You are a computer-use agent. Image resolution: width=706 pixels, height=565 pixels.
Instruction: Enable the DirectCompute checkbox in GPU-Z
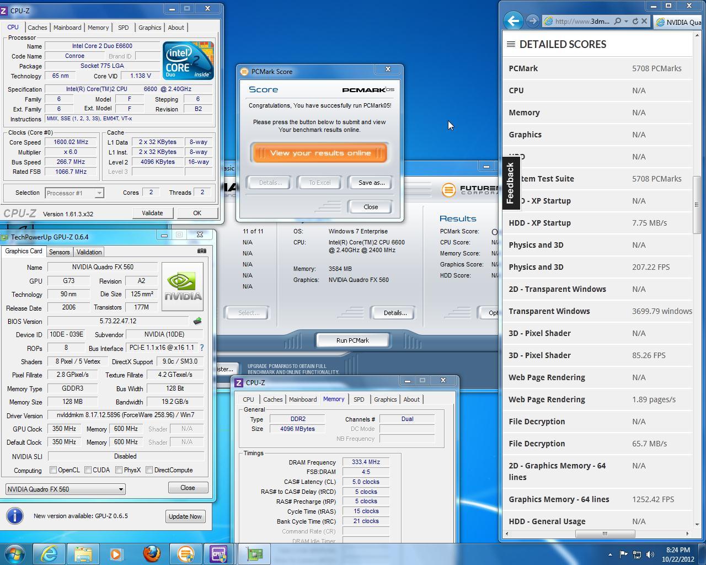(149, 470)
